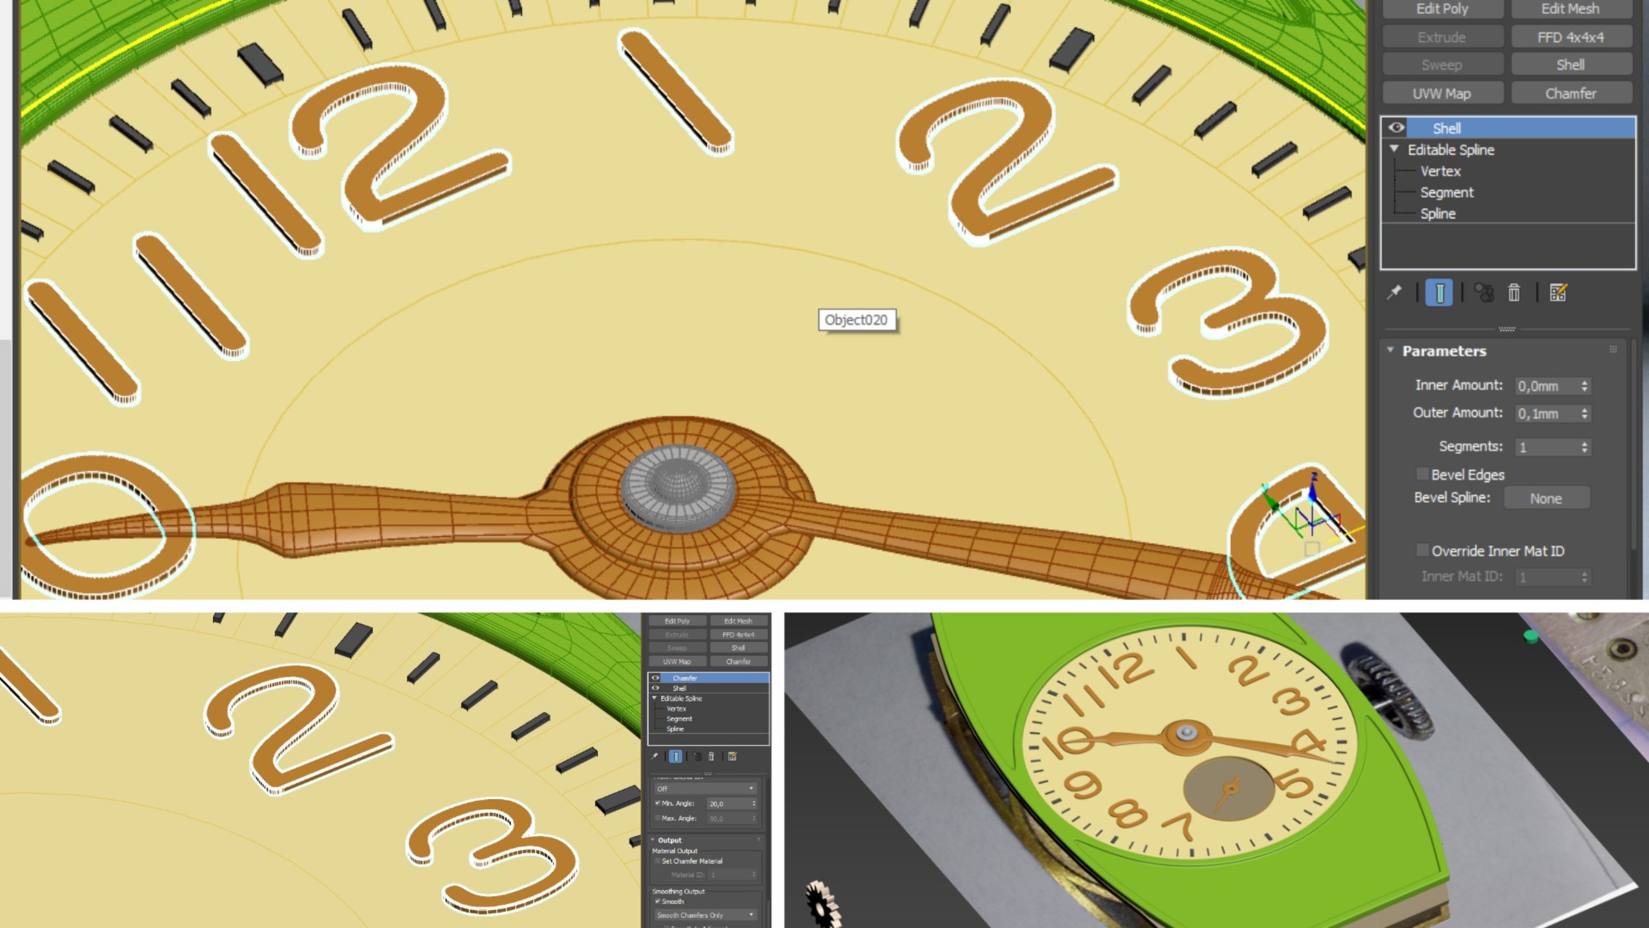This screenshot has width=1649, height=928.
Task: Check the Max. Angle checkbox
Action: click(658, 818)
